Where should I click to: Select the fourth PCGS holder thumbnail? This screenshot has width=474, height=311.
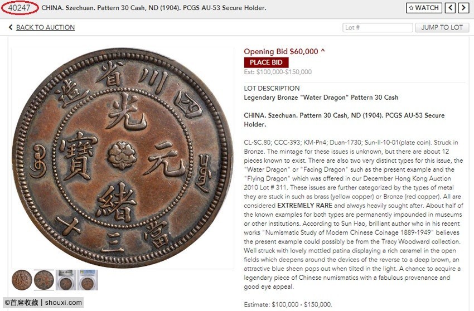tap(88, 280)
